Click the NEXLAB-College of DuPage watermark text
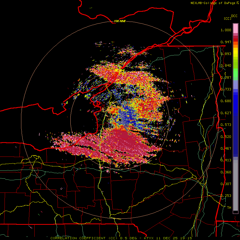The width and height of the screenshot is (240, 240). click(x=214, y=3)
